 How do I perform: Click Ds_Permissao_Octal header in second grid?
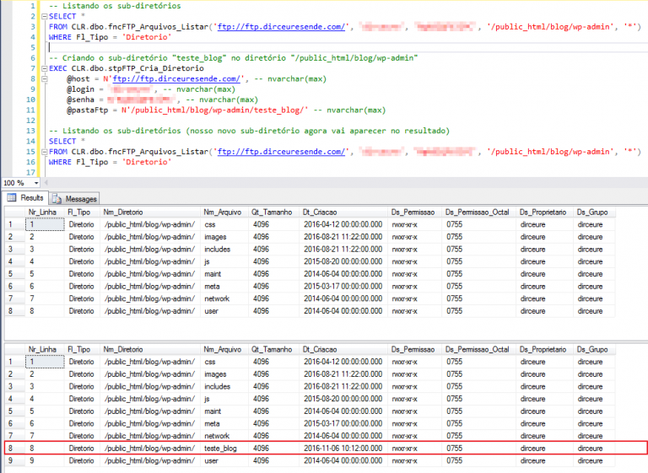477,349
